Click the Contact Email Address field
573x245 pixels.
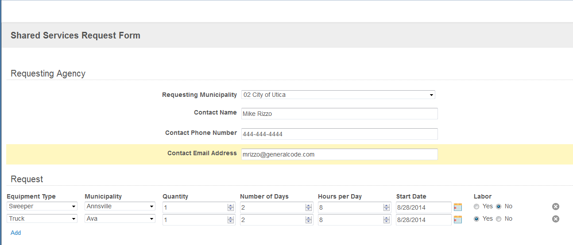[340, 154]
